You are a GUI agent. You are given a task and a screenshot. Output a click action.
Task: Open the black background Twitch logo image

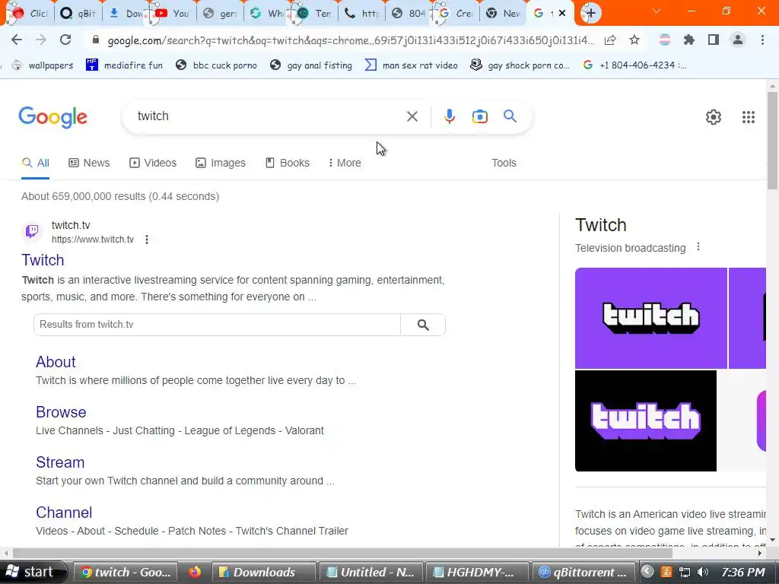(x=646, y=421)
